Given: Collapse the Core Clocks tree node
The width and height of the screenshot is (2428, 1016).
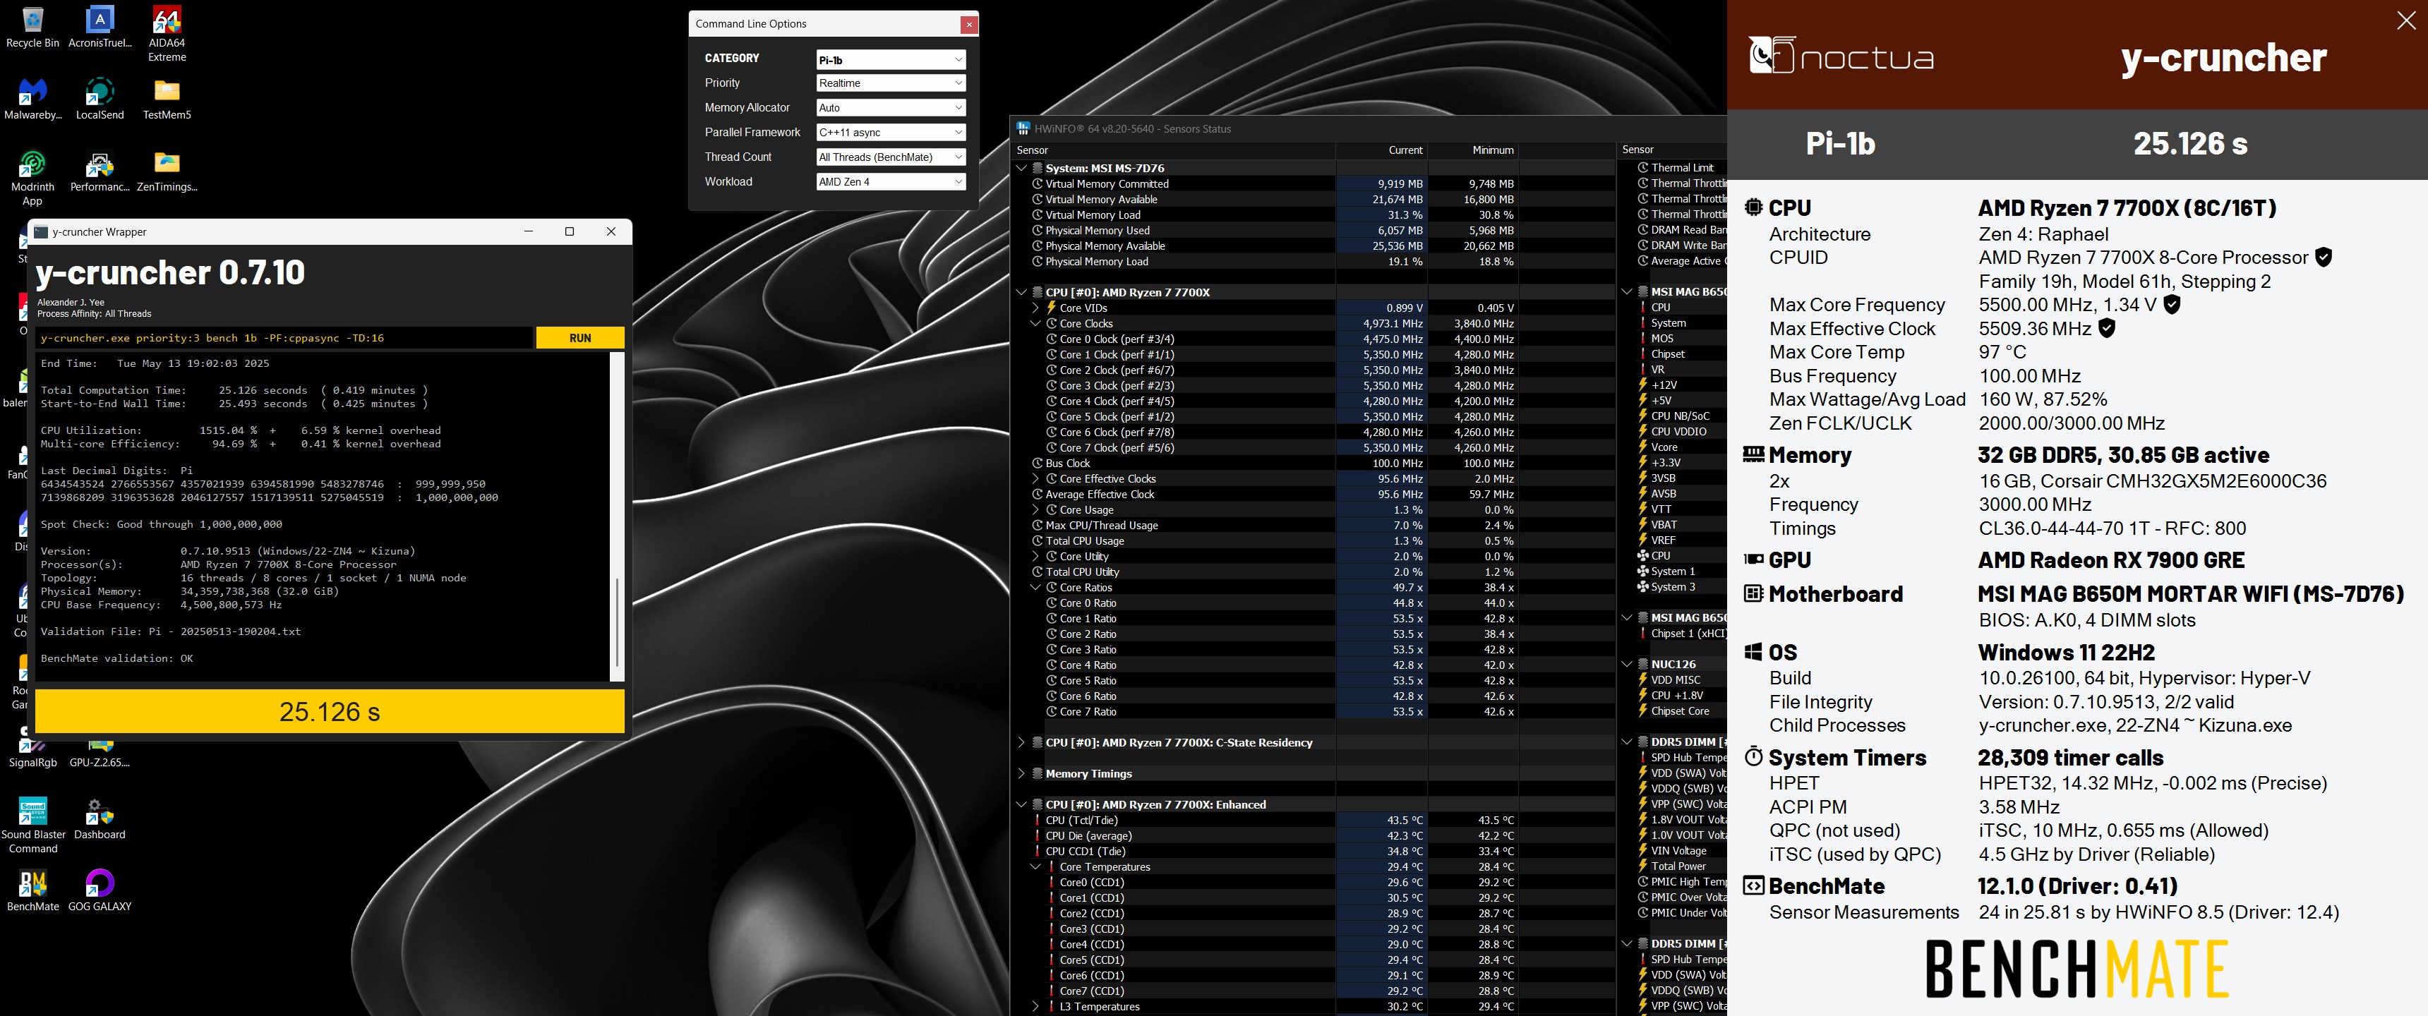Looking at the screenshot, I should (x=1035, y=323).
